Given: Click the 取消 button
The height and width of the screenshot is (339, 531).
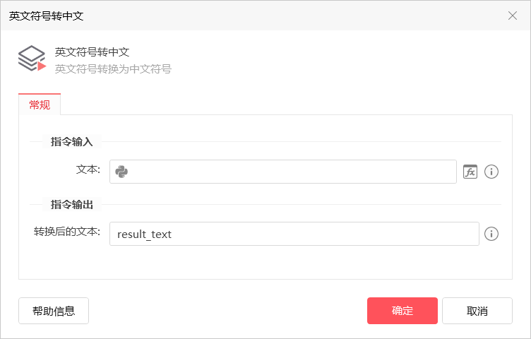Looking at the screenshot, I should pos(477,311).
